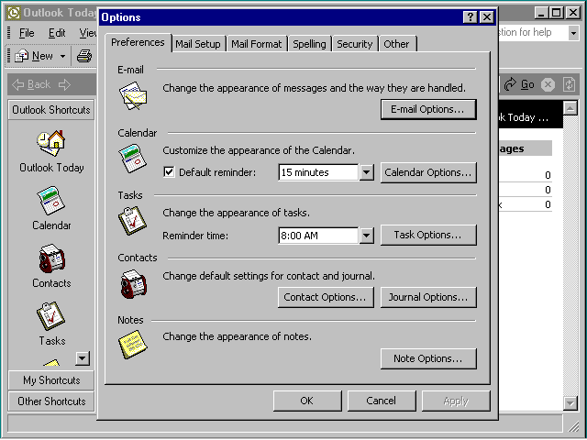
Task: Open Outlook Today shortcut in Outlook bar
Action: pos(51,151)
